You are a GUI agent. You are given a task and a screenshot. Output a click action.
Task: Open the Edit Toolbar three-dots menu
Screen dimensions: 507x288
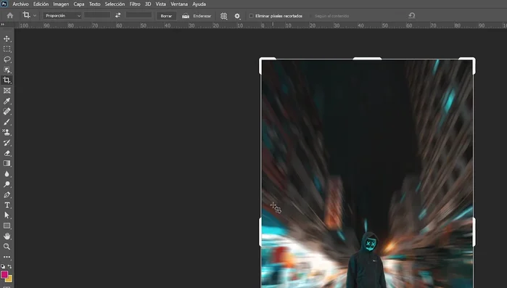click(x=7, y=257)
